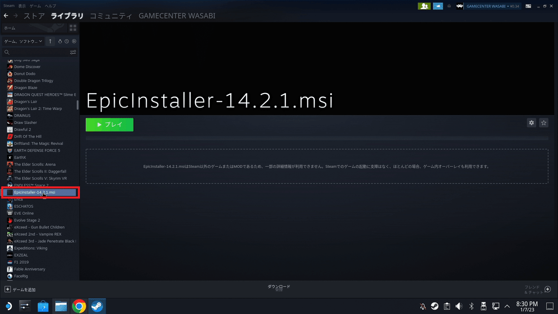Viewport: 558px width, 314px height.
Task: Select The Elder Scrolls V: Skyrim VR
Action: pyautogui.click(x=40, y=178)
